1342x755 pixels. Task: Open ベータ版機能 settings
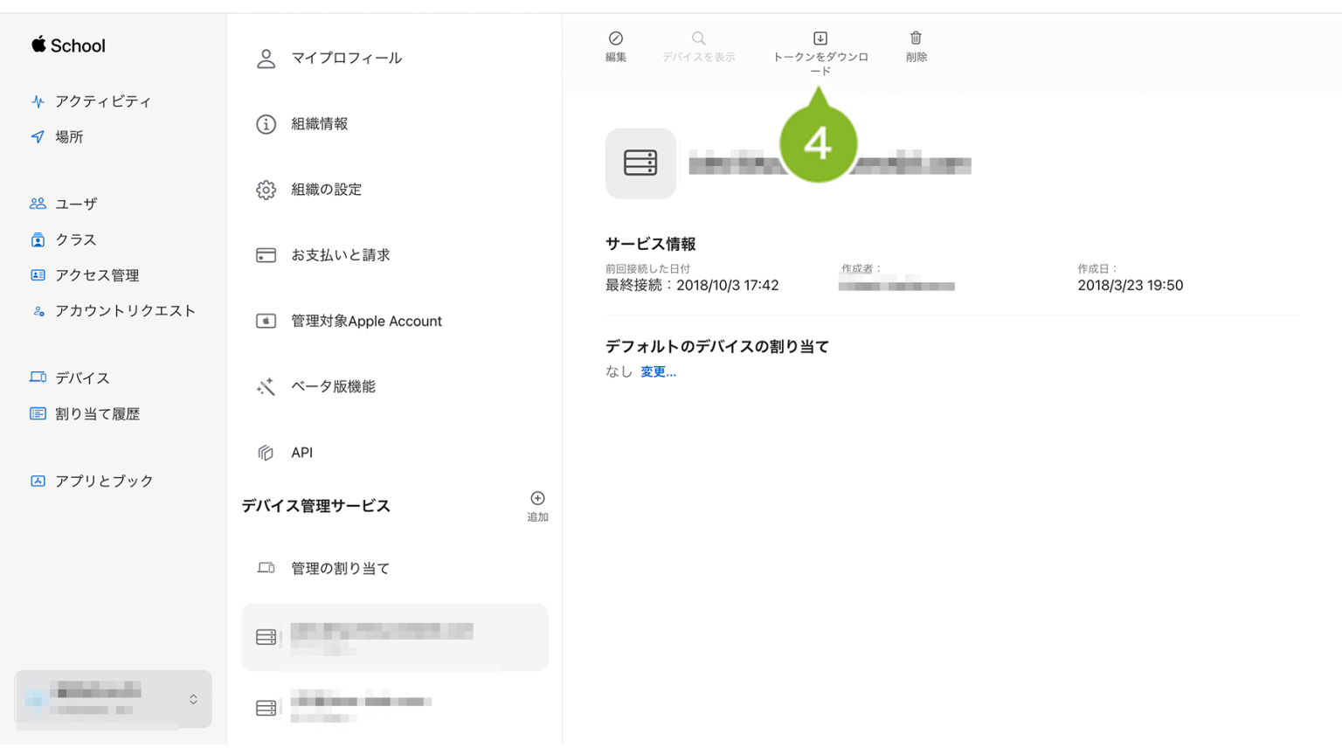click(x=333, y=386)
